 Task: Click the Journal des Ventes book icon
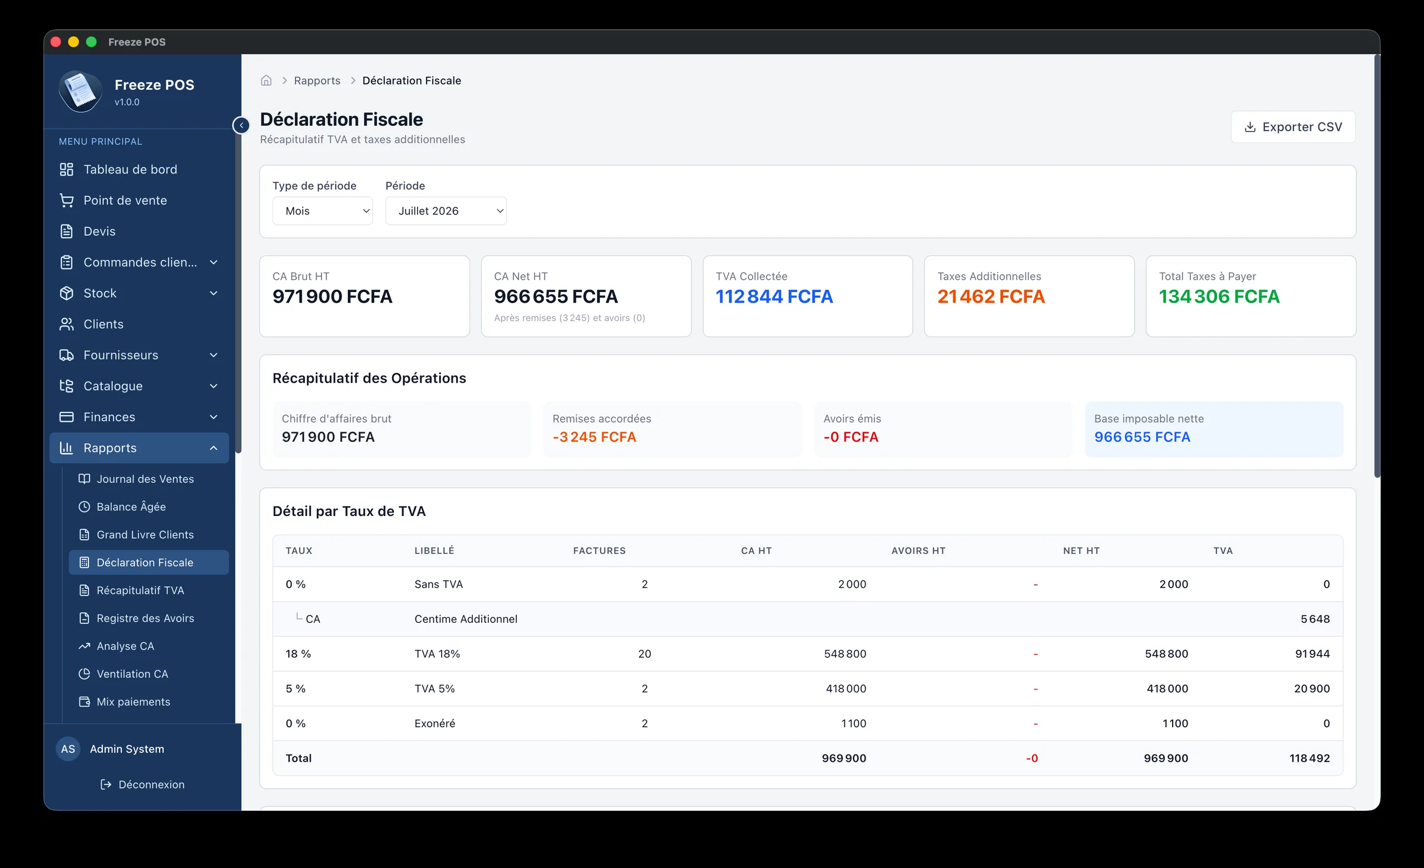tap(85, 479)
